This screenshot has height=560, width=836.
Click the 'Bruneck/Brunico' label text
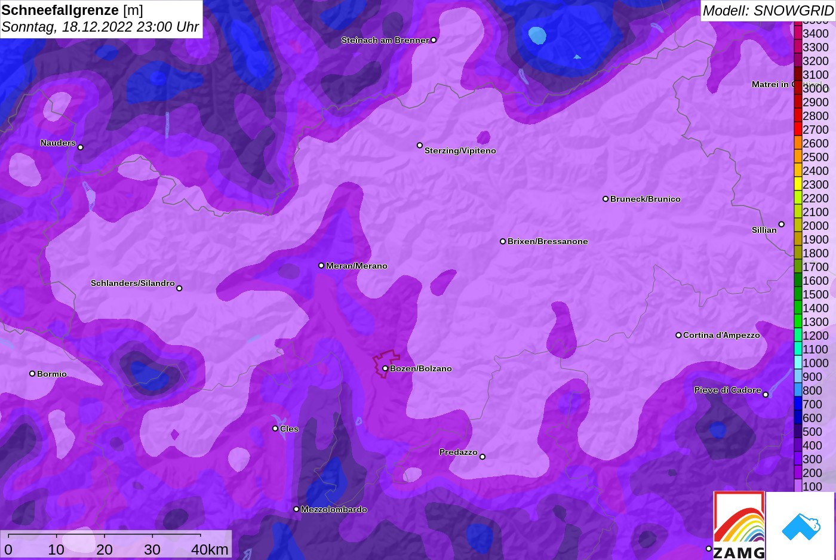coord(646,199)
